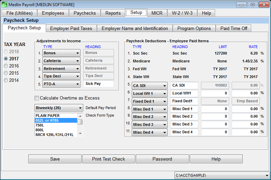Open the Program Options sub-tab
The image size is (271, 180).
(194, 29)
